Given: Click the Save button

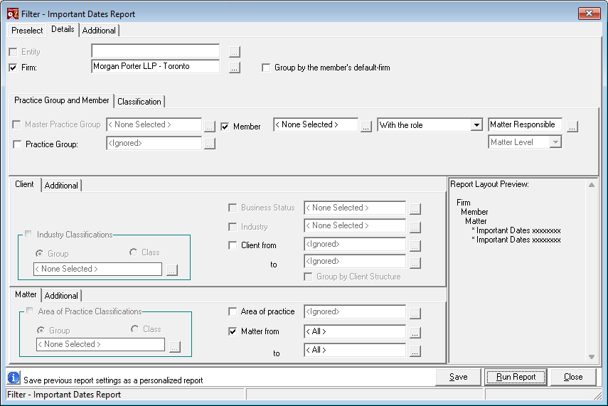Looking at the screenshot, I should pos(459,377).
